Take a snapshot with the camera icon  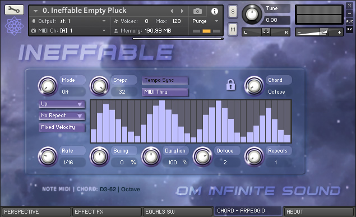pos(197,11)
